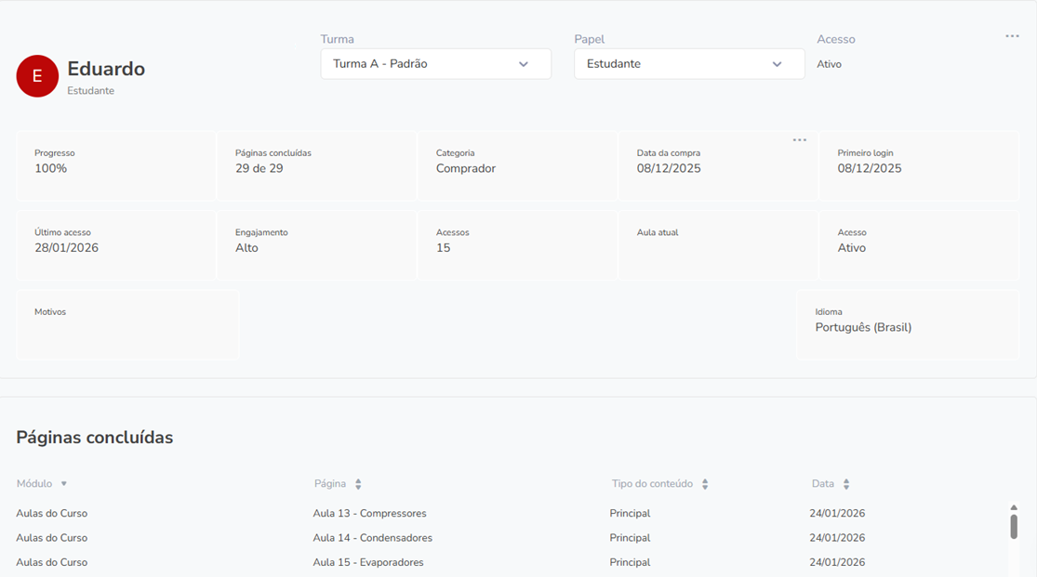Screen dimensions: 1037x577
Task: Click the chevron in the Turma selector
Action: click(x=524, y=64)
